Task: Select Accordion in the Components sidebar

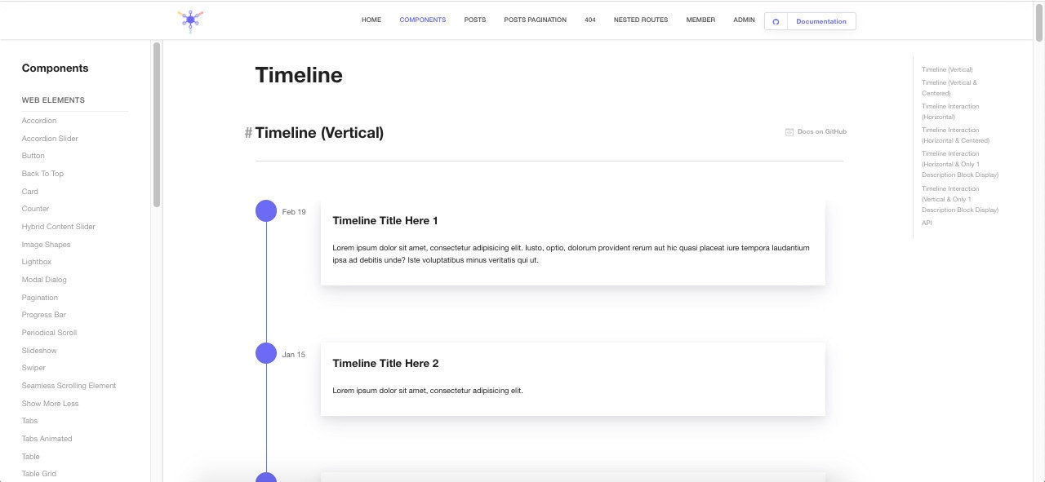Action: click(38, 120)
